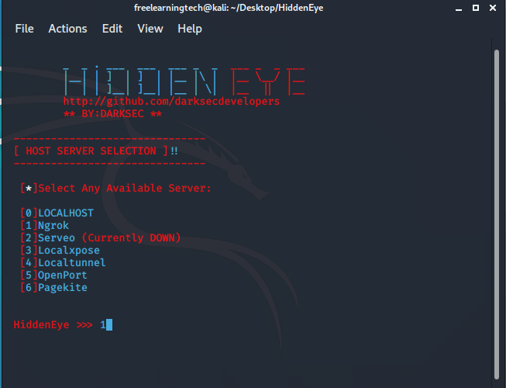The height and width of the screenshot is (388, 506).
Task: Open the Help menu
Action: (190, 29)
